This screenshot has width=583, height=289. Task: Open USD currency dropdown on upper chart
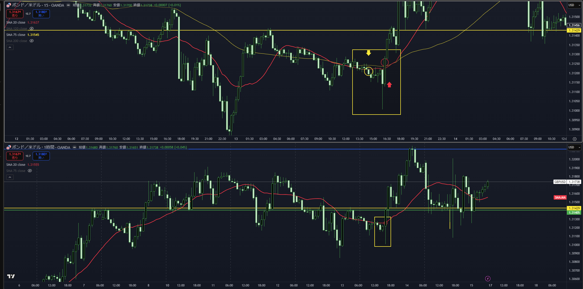[574, 5]
